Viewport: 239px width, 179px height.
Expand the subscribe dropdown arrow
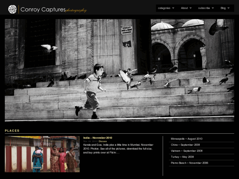point(213,8)
